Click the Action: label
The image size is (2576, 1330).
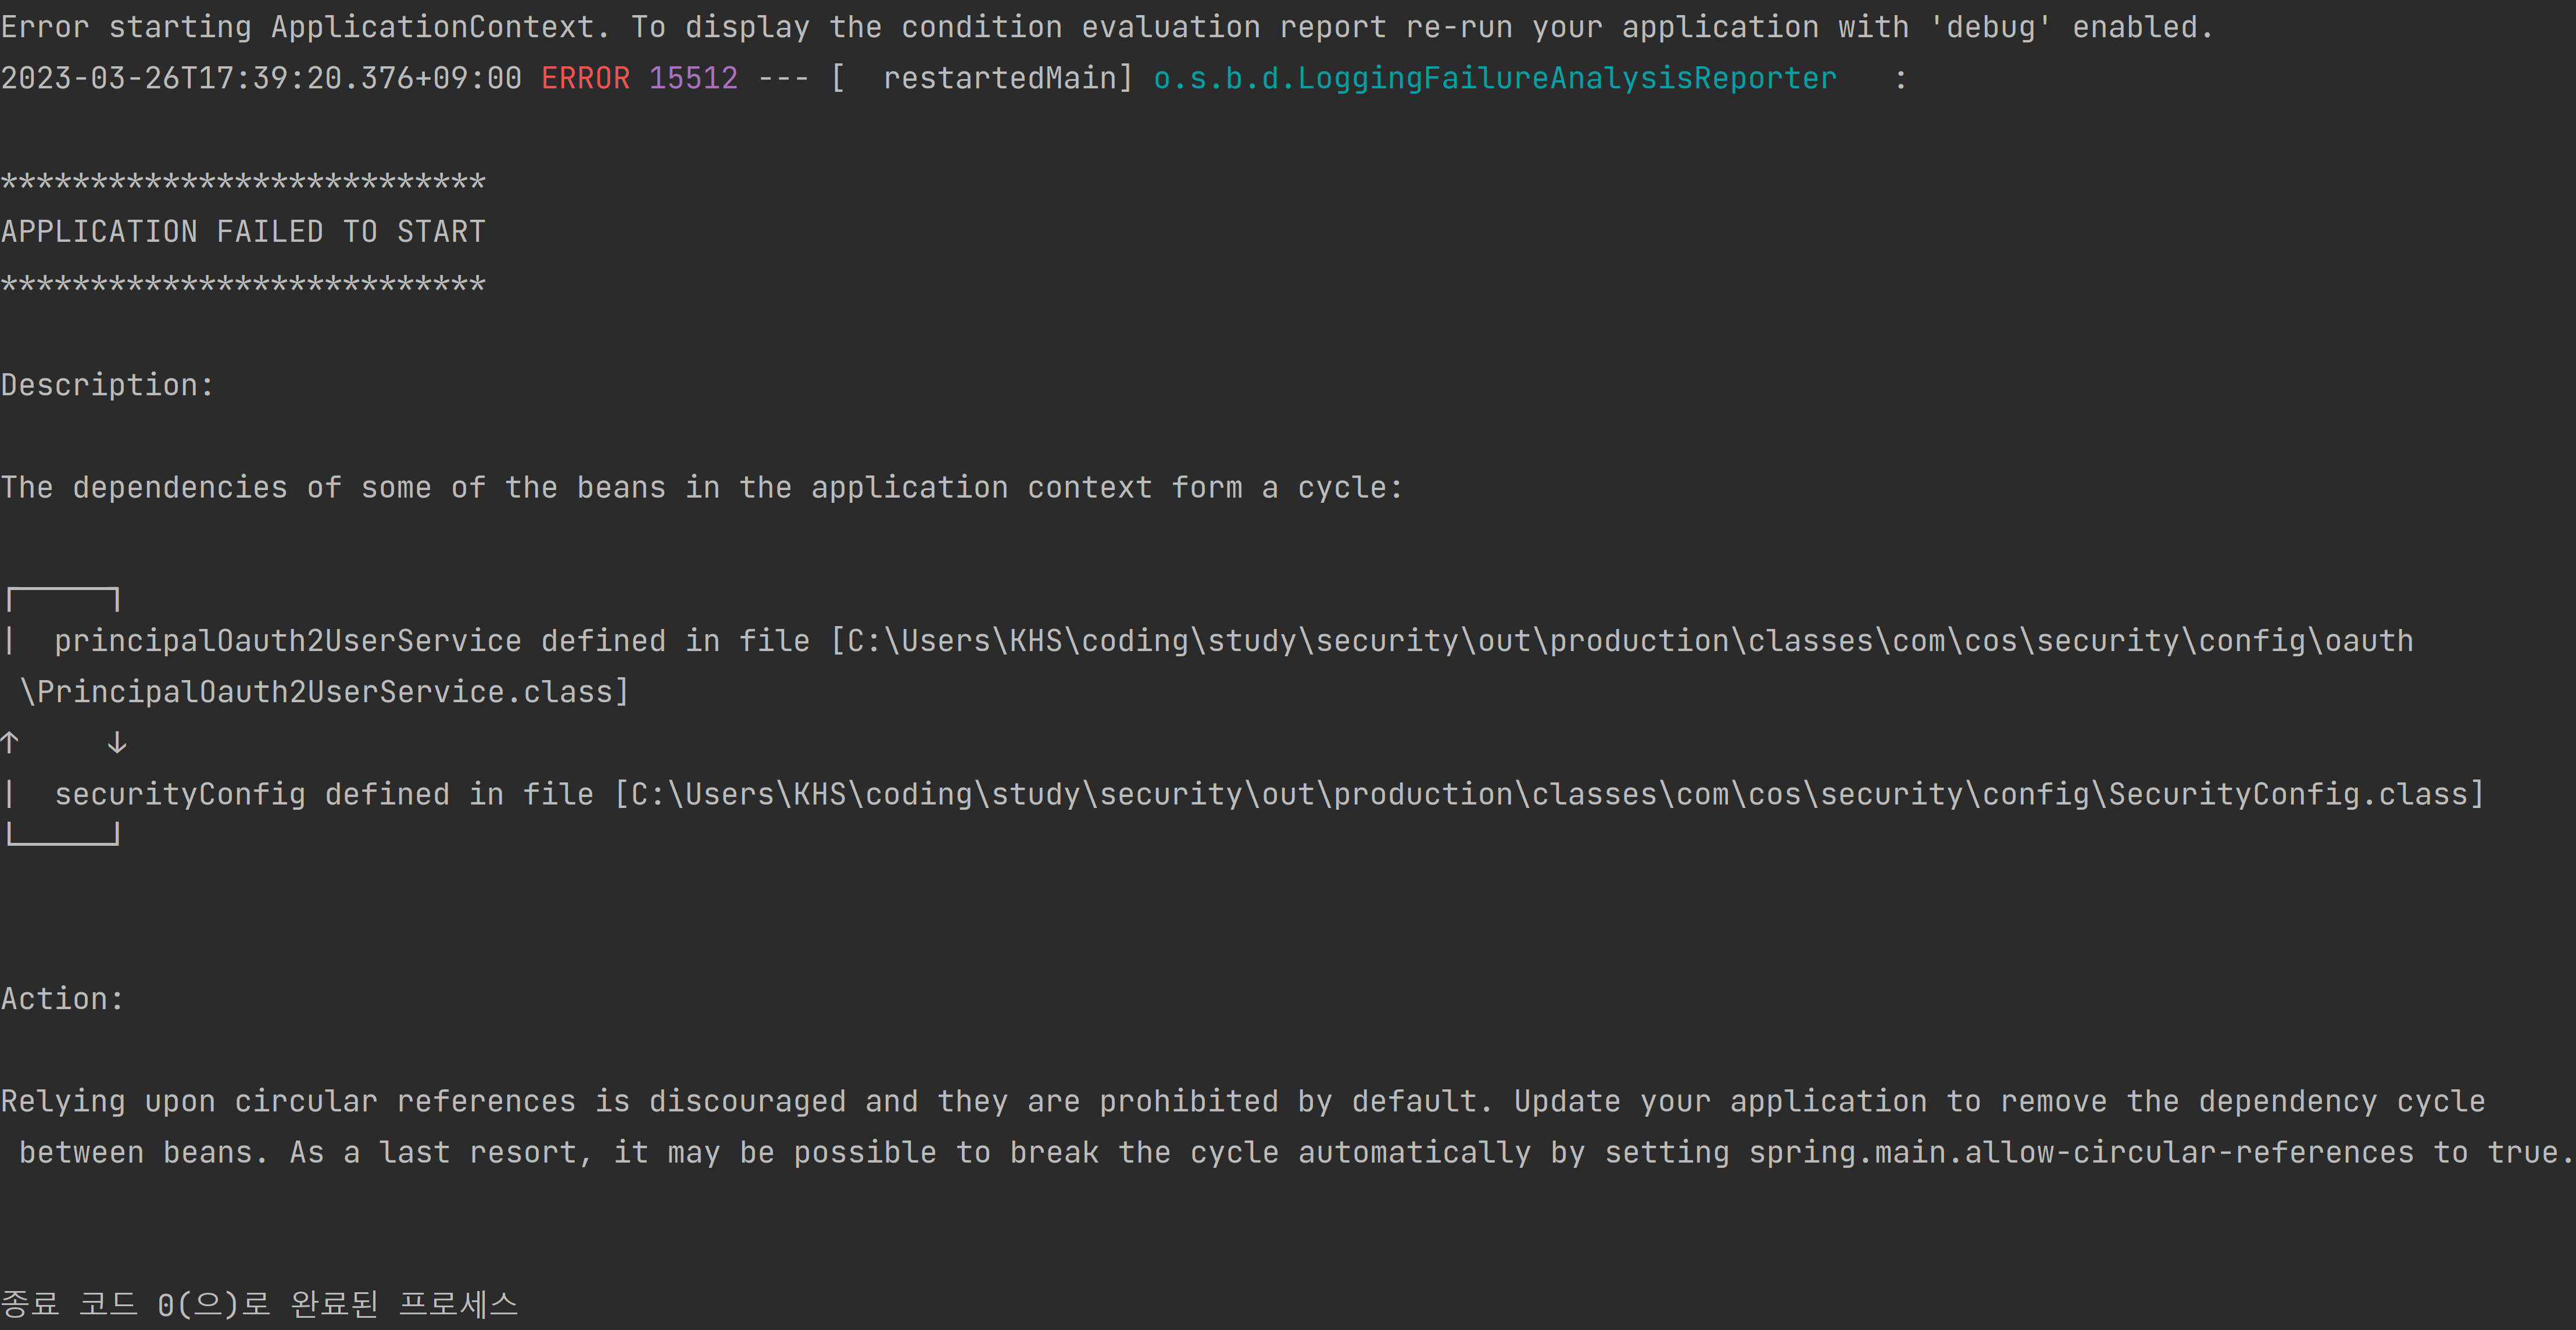pos(62,998)
